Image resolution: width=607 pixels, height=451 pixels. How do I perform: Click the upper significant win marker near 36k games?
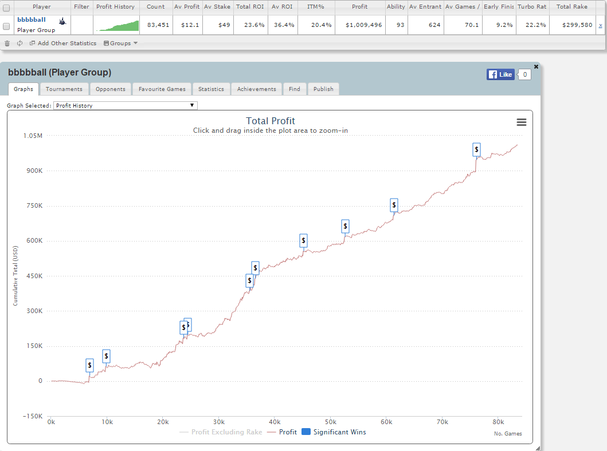point(255,268)
